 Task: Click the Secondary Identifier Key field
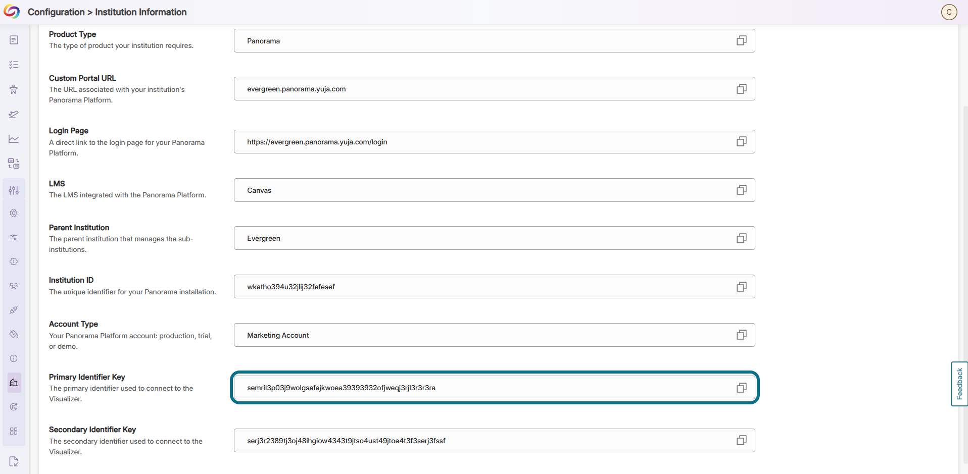coord(494,440)
